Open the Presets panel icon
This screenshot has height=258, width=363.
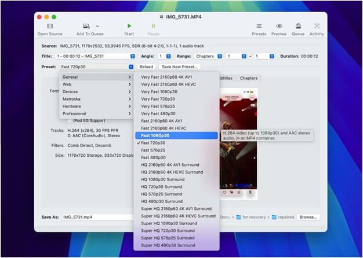point(259,26)
